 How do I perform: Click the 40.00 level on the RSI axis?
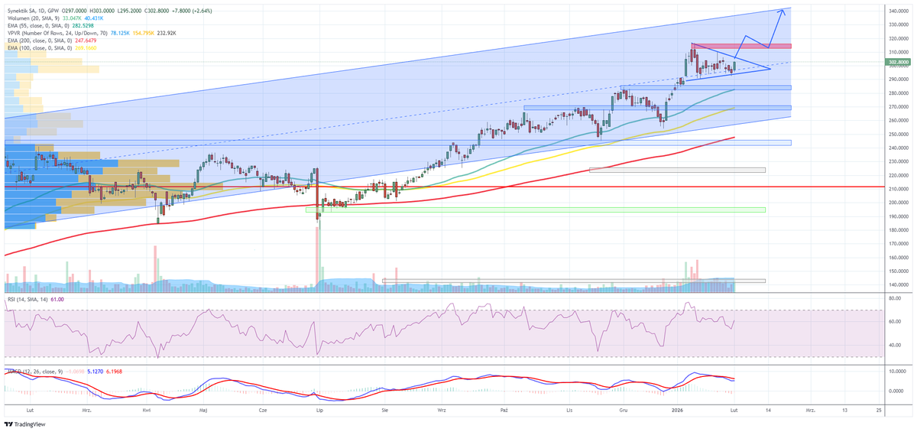click(x=894, y=346)
